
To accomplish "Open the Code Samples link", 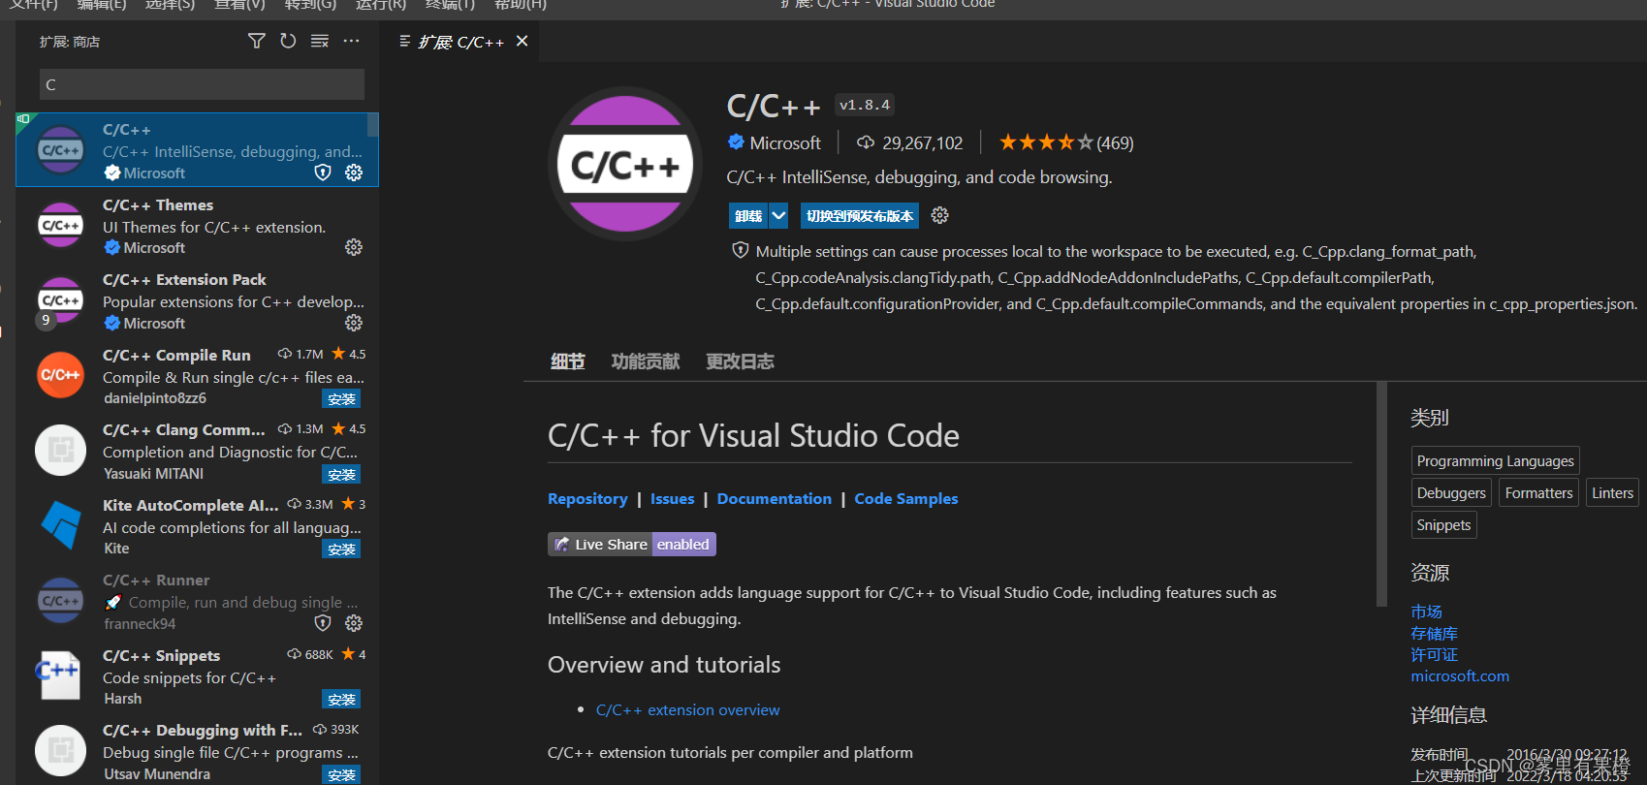I will (905, 498).
